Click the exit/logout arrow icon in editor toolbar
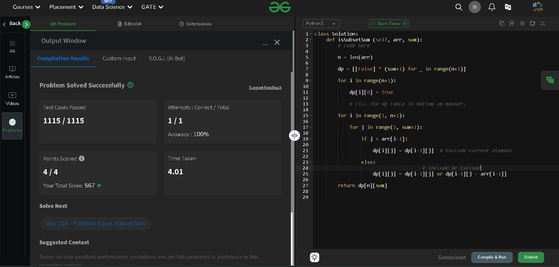This screenshot has width=559, height=267. point(512,23)
